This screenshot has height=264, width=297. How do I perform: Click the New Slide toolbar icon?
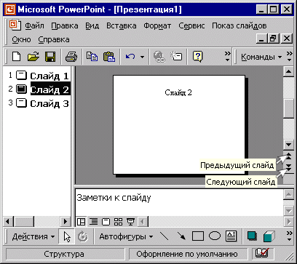pyautogui.click(x=176, y=57)
